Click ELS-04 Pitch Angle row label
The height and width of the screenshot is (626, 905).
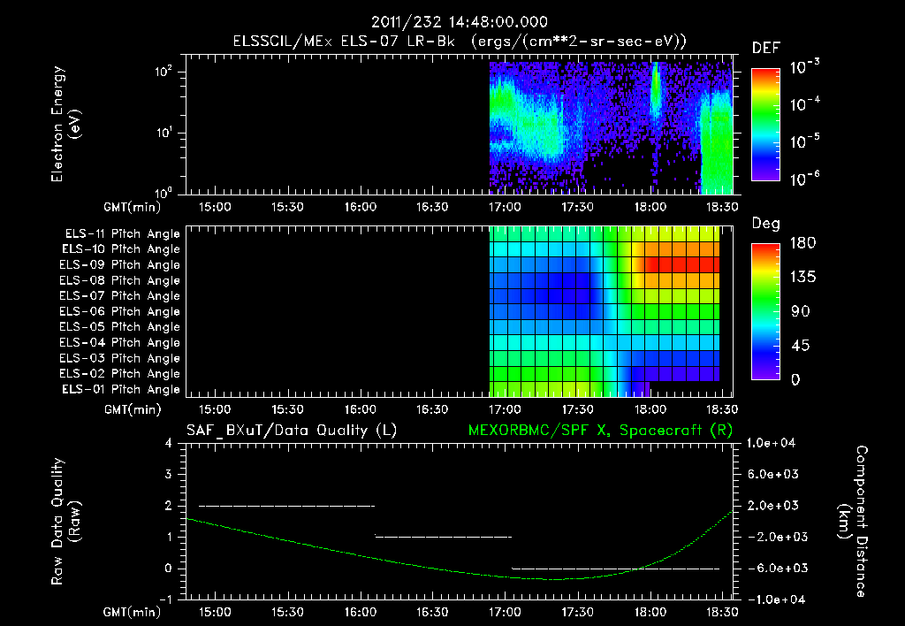tap(120, 342)
